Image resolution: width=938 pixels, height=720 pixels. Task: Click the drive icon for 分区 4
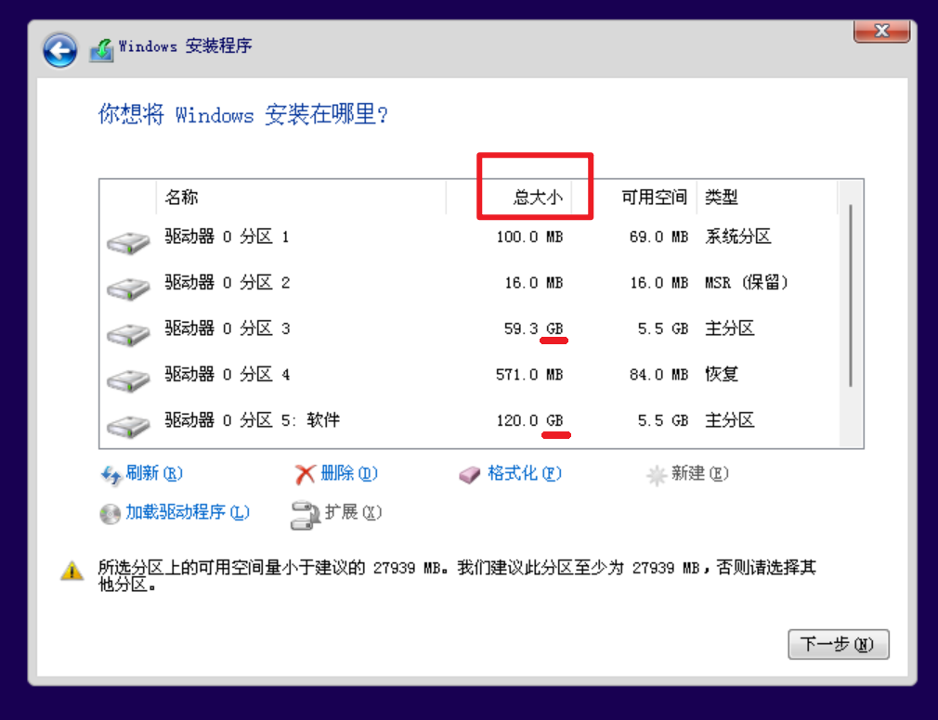[128, 380]
